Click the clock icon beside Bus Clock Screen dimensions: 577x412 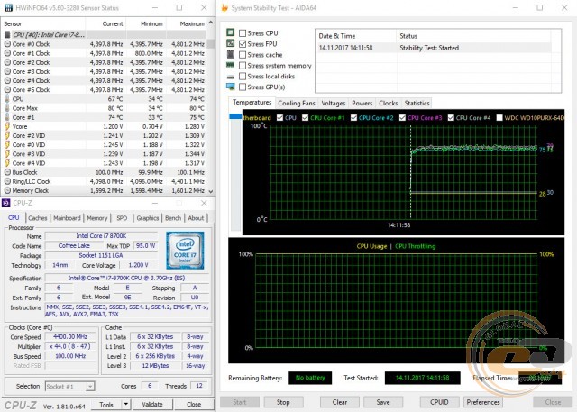tap(7, 172)
